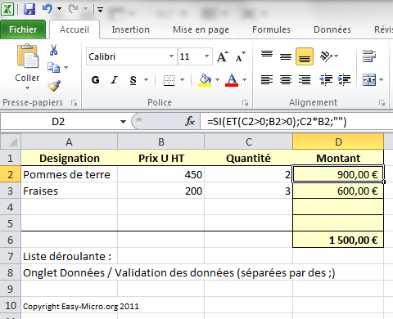This screenshot has height=319, width=393.
Task: Increase font size with large A icon
Action: tap(223, 56)
